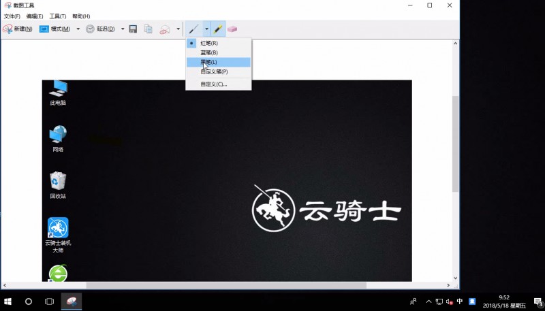Expand the Send snip dropdown arrow
This screenshot has height=311, width=545.
click(x=178, y=29)
